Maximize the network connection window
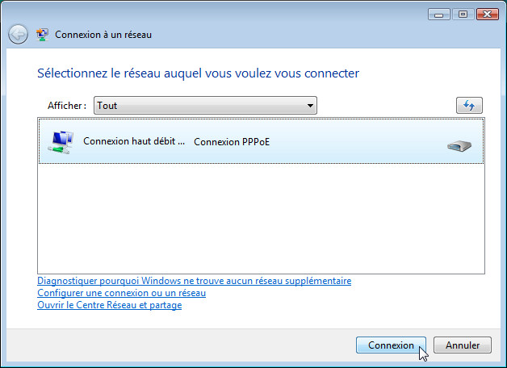Image resolution: width=507 pixels, height=368 pixels. [x=463, y=15]
